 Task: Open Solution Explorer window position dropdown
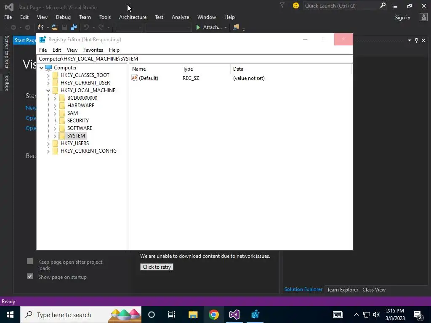[410, 40]
